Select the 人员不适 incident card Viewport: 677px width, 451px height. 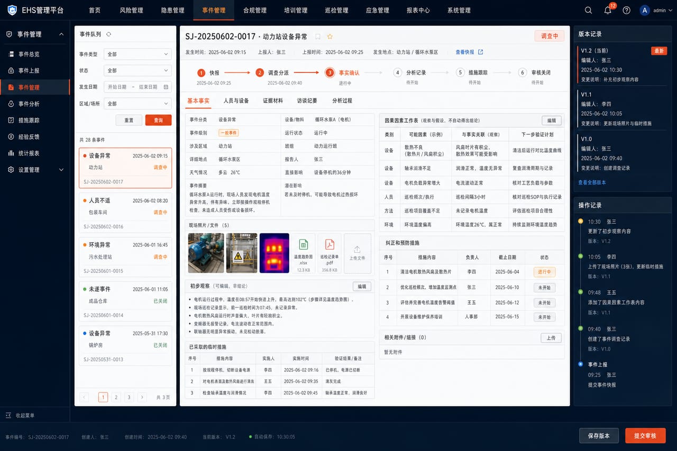[x=125, y=213]
